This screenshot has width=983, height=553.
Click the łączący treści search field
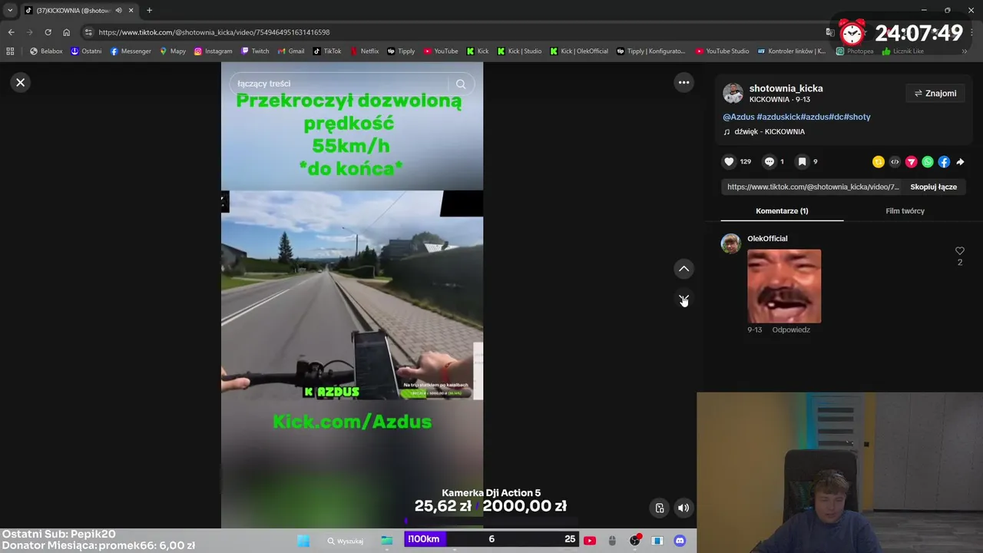tap(339, 84)
